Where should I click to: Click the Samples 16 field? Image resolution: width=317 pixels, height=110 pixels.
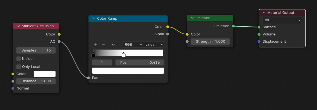pyautogui.click(x=36, y=50)
